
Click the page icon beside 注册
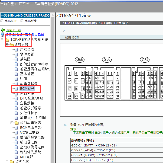[16, 79]
